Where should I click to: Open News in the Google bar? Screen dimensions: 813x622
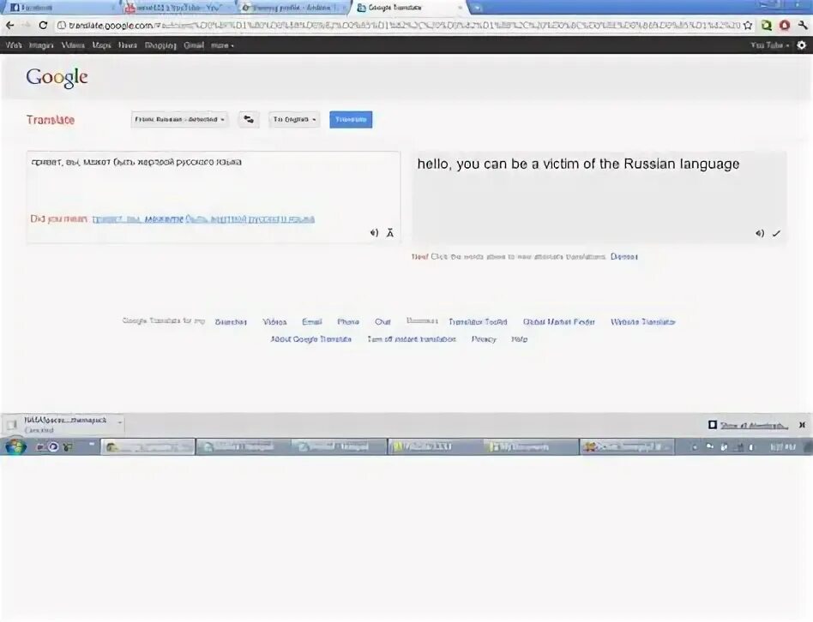tap(128, 45)
